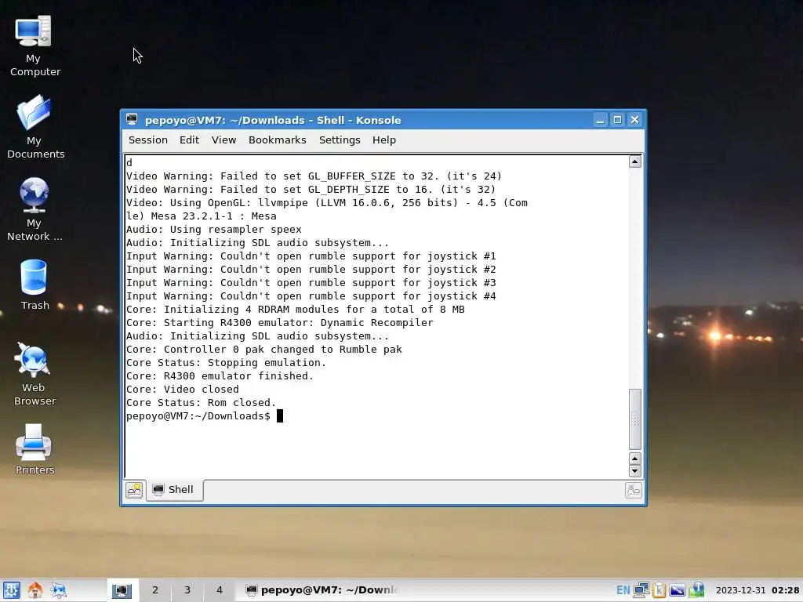Viewport: 803px width, 602px height.
Task: Click the EN keyboard layout indicator
Action: tap(623, 590)
